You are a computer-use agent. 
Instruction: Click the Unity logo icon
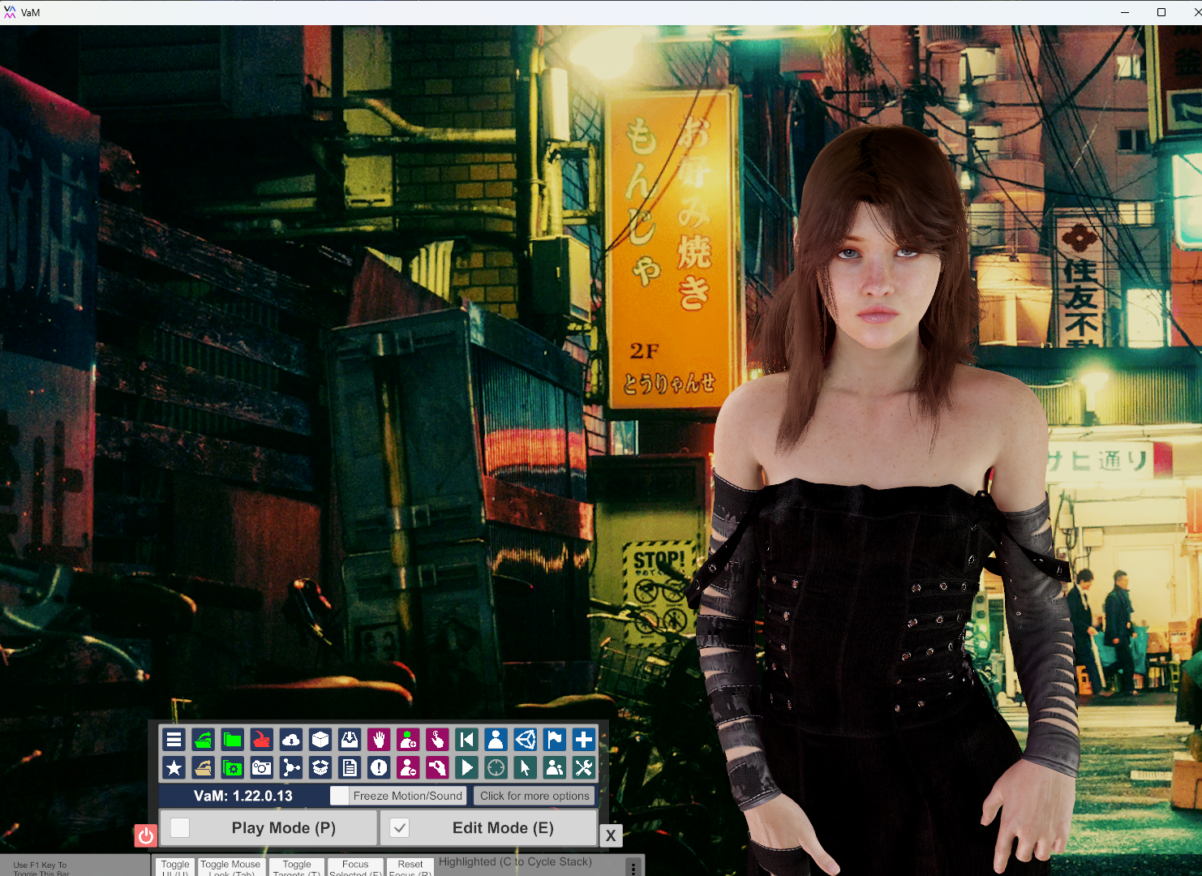coord(525,739)
